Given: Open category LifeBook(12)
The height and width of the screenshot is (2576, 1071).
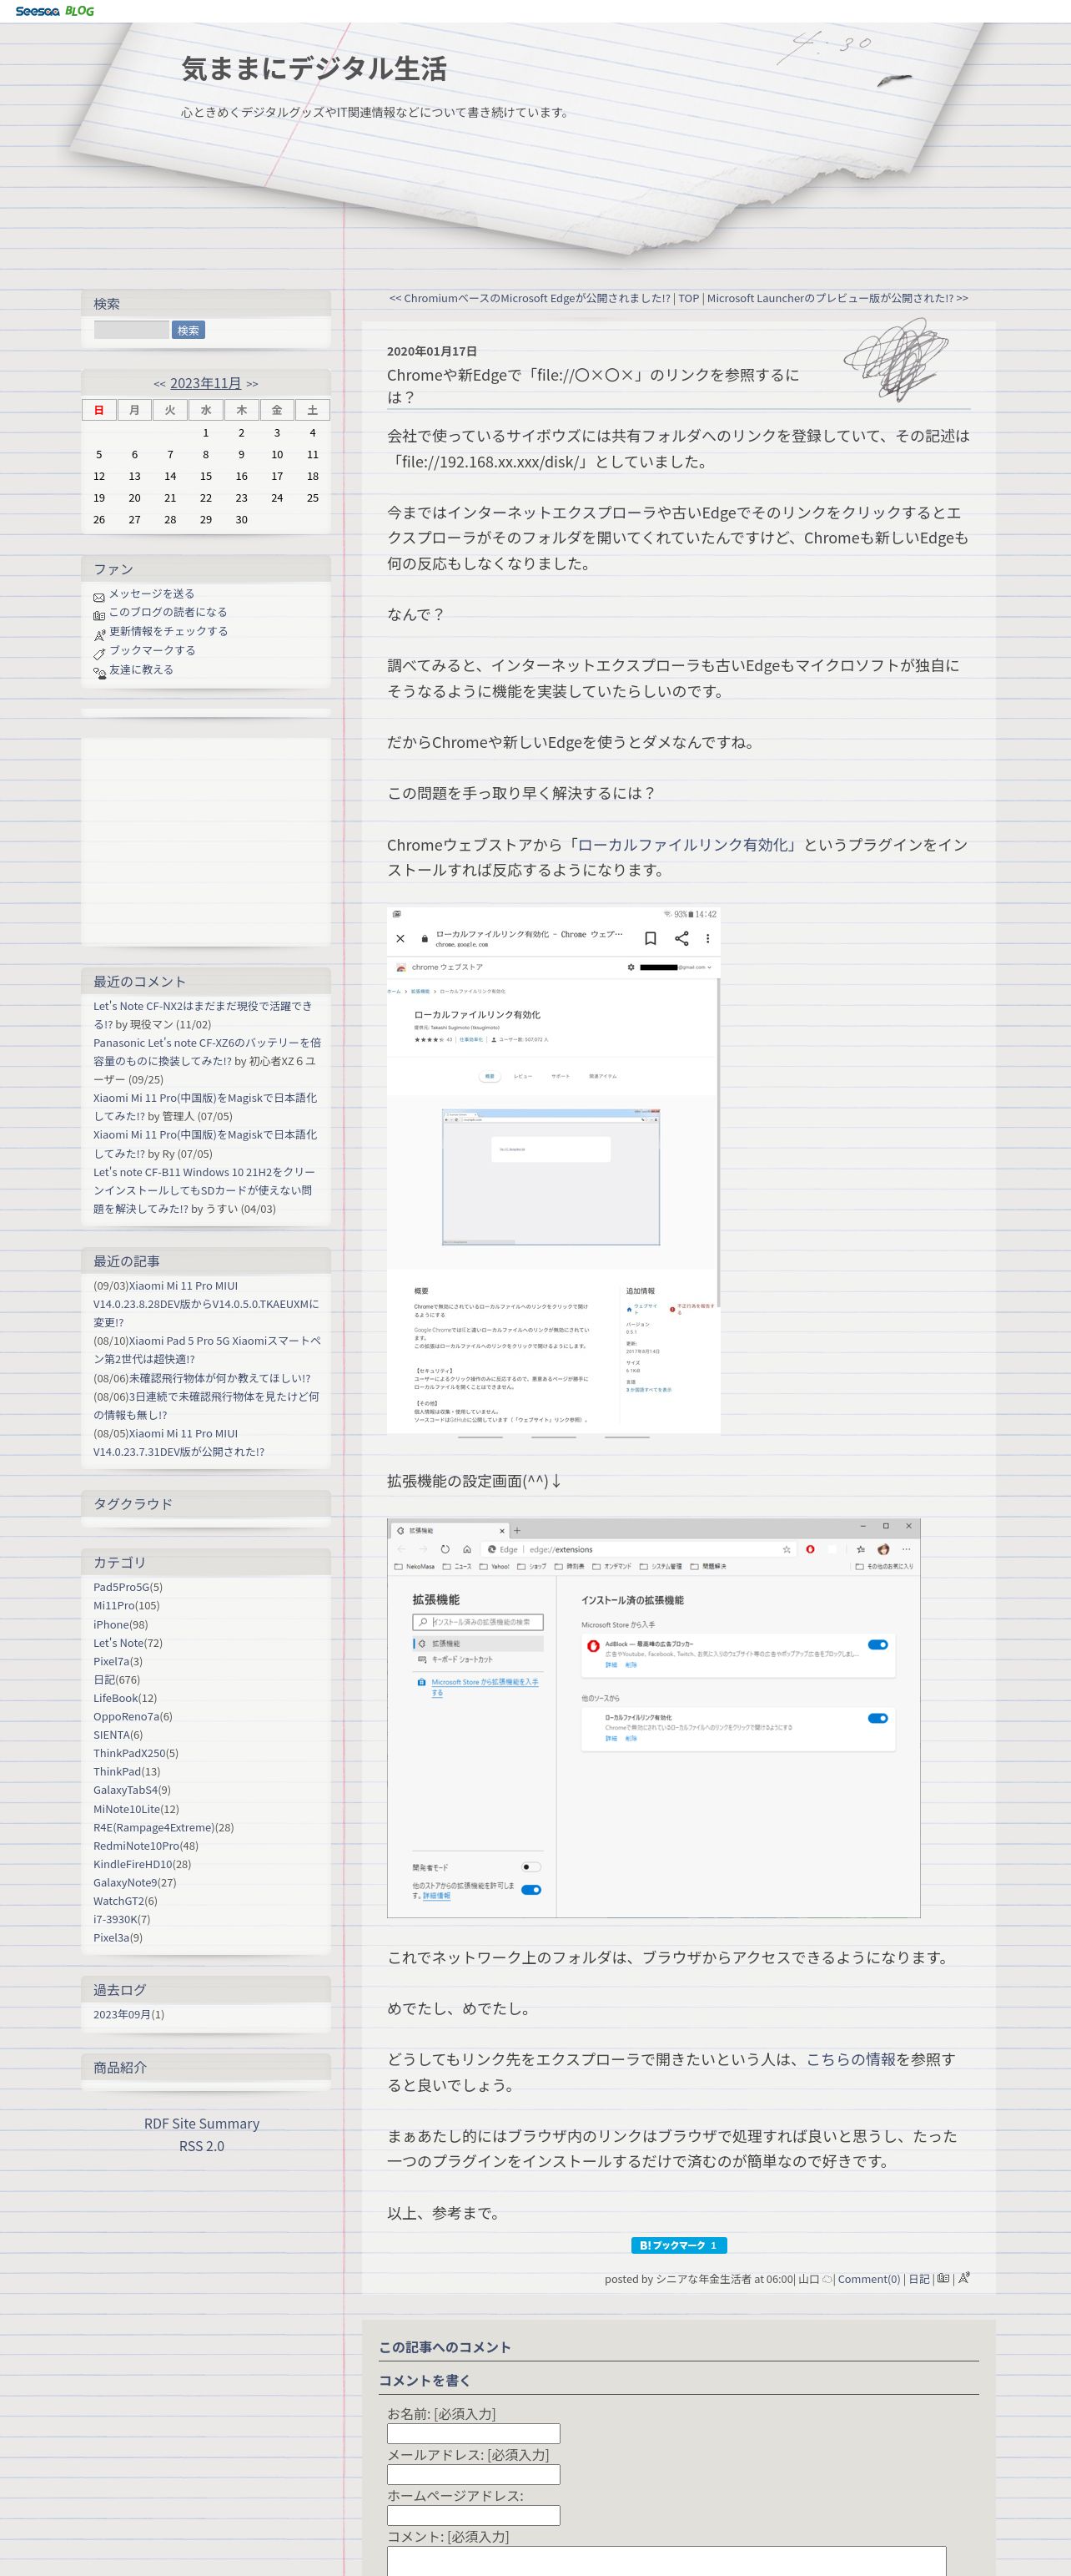Looking at the screenshot, I should 125,1698.
